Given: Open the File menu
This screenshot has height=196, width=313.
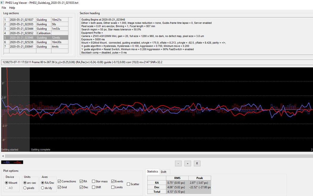Looking at the screenshot, I should tap(4, 8).
